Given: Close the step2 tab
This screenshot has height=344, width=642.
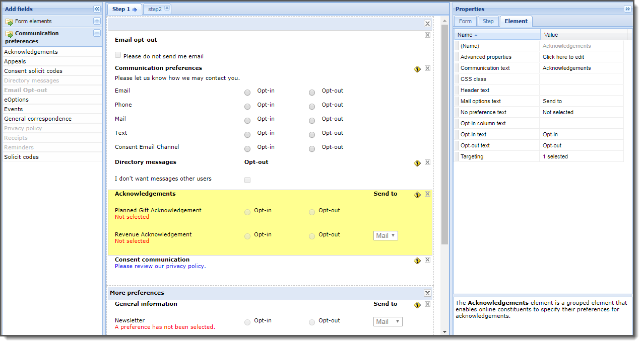Looking at the screenshot, I should (x=167, y=8).
